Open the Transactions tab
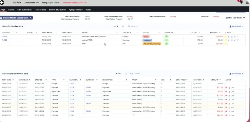This screenshot has height=122, width=250. click(x=40, y=10)
